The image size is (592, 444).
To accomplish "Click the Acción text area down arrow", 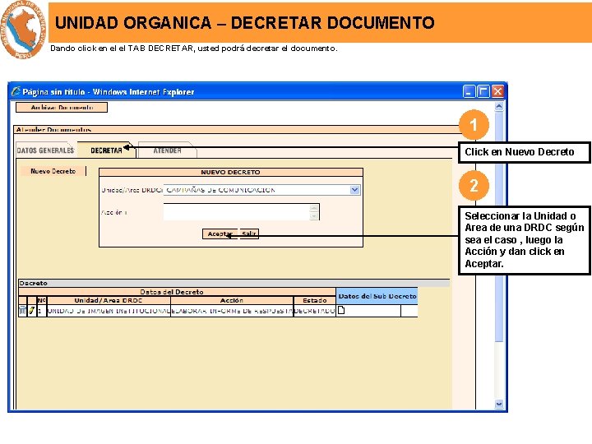I will (x=314, y=216).
